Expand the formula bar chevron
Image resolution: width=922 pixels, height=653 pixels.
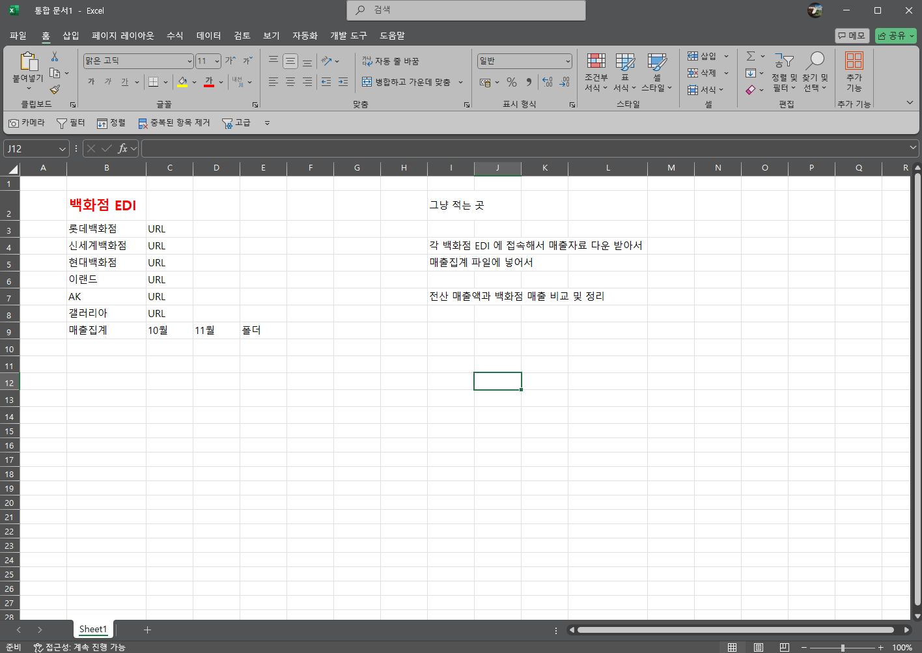912,148
